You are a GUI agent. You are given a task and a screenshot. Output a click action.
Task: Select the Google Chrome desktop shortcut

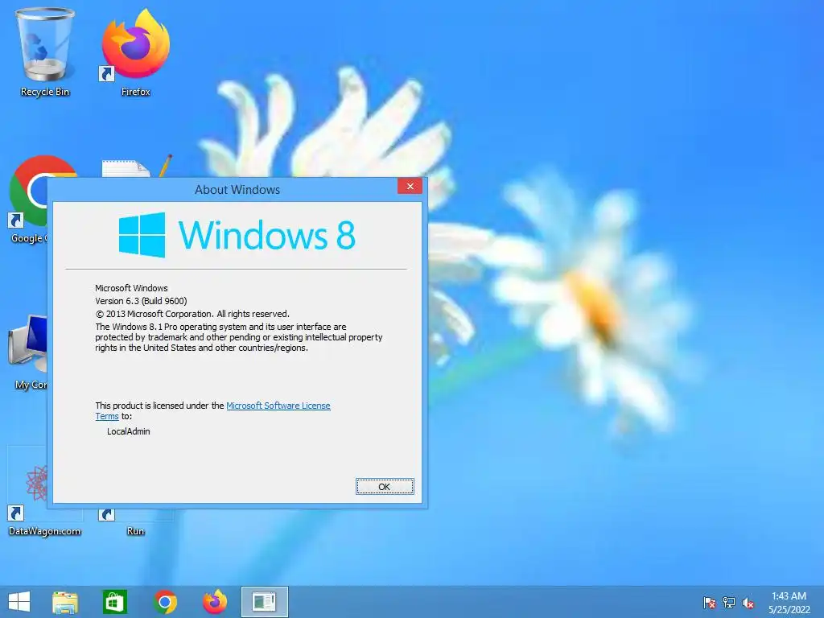pos(27,200)
